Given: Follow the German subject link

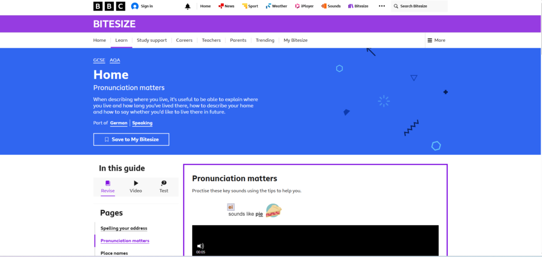Looking at the screenshot, I should 119,123.
